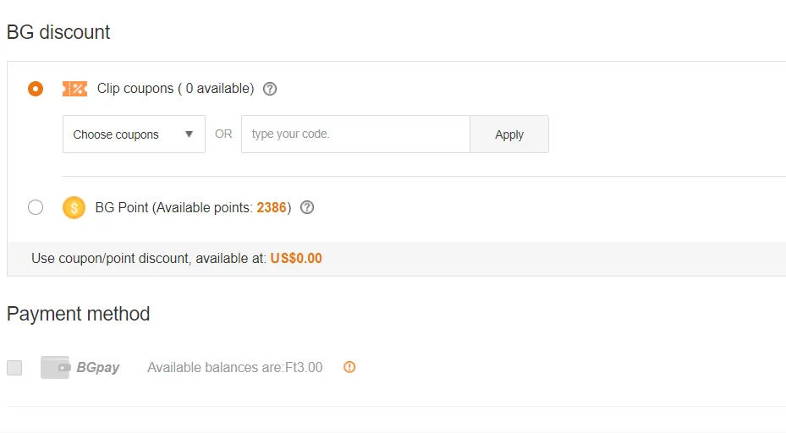786x433 pixels.
Task: Click the 'Available balances are:Ft3.00' text
Action: pyautogui.click(x=234, y=368)
